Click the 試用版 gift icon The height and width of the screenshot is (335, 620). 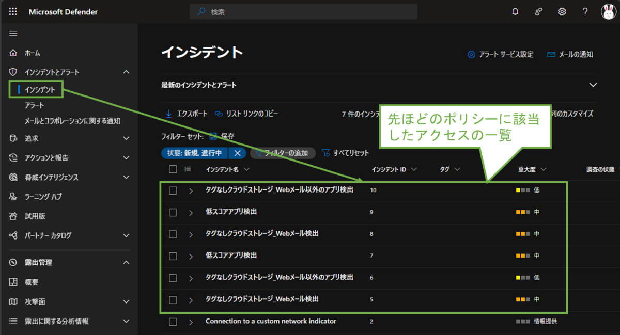(x=13, y=216)
